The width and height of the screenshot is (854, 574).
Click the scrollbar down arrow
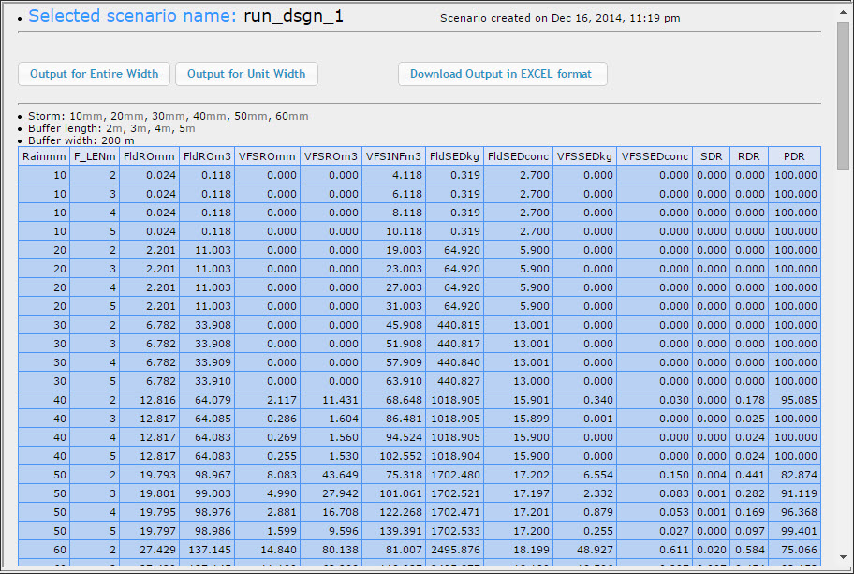pyautogui.click(x=844, y=557)
